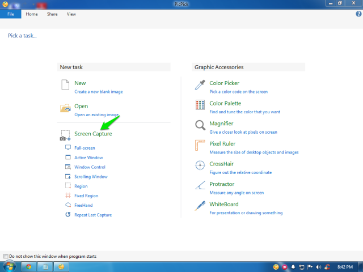Select Full-screen capture link
The width and height of the screenshot is (363, 272).
(x=85, y=148)
